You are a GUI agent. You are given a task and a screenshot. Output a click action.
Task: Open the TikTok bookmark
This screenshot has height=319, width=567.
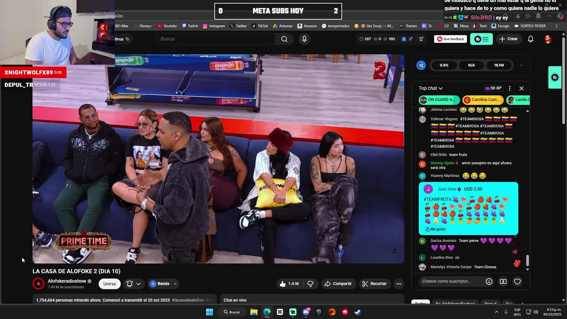260,26
